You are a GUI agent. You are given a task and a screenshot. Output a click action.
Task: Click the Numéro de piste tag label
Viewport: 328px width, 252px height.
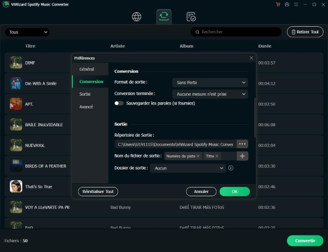click(181, 156)
